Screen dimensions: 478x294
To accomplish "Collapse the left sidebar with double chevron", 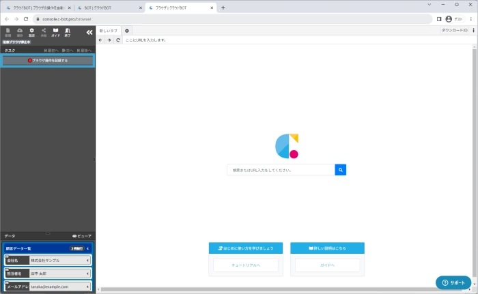I will (89, 32).
